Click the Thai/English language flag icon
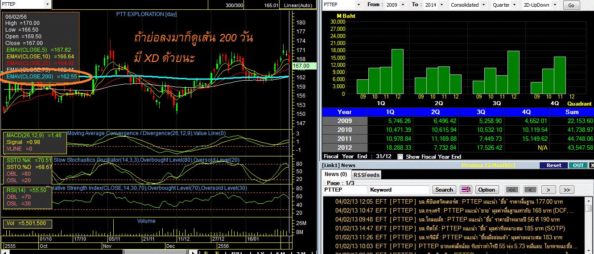The width and height of the screenshot is (594, 254). coord(466,189)
